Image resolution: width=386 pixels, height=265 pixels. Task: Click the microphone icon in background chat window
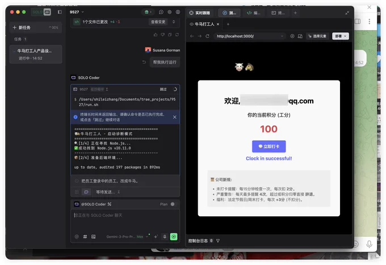pos(369,244)
